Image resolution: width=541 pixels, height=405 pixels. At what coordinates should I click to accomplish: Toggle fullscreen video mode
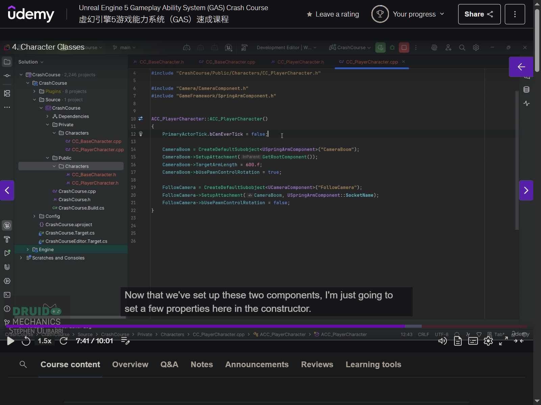click(503, 341)
